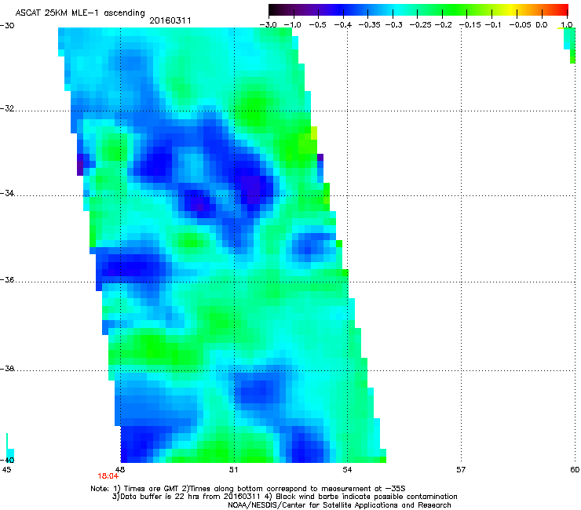Click the red timestamp 18:04
581x510 pixels.
click(108, 476)
